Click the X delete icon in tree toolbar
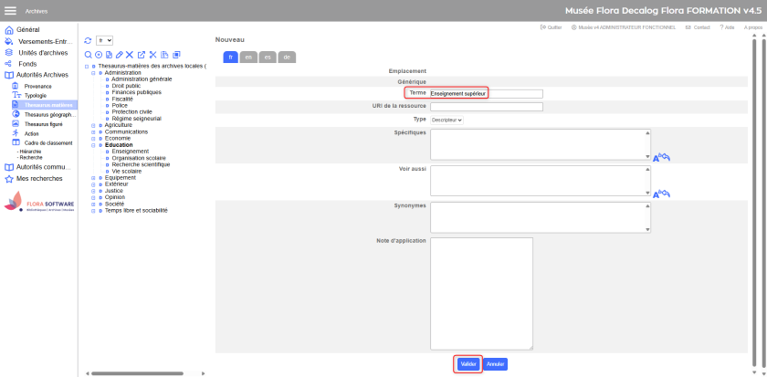The image size is (767, 377). [130, 55]
